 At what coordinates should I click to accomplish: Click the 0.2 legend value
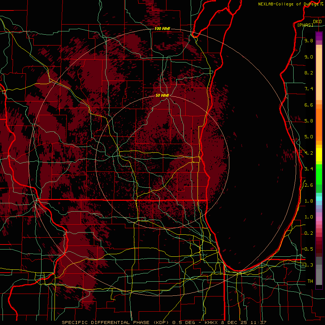click(309, 233)
